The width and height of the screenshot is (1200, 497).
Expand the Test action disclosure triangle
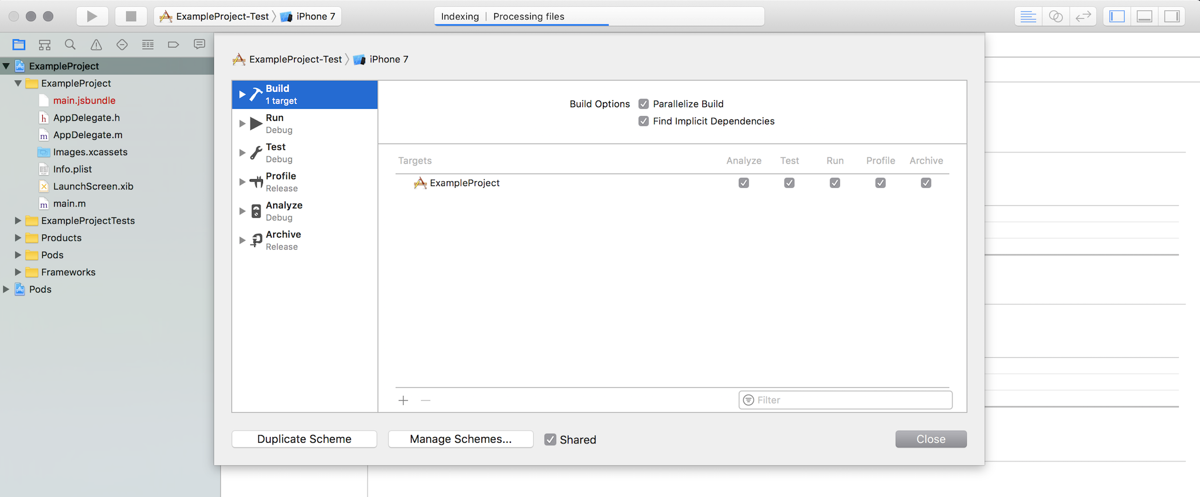coord(242,152)
